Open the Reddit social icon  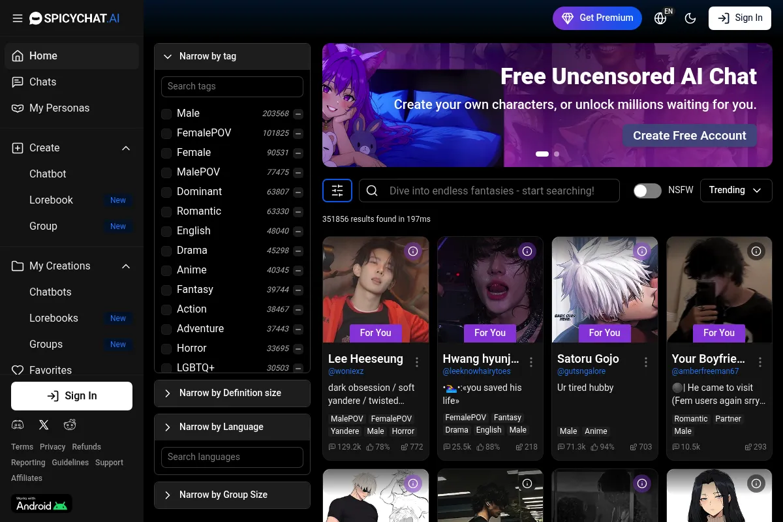click(70, 425)
